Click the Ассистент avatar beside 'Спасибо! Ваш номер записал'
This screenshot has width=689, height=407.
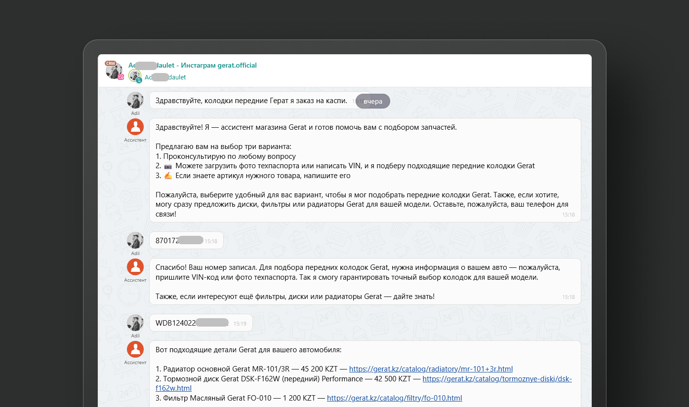pyautogui.click(x=135, y=267)
